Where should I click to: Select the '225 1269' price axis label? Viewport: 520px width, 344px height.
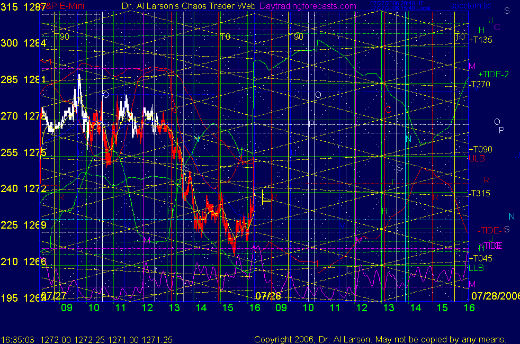[23, 225]
